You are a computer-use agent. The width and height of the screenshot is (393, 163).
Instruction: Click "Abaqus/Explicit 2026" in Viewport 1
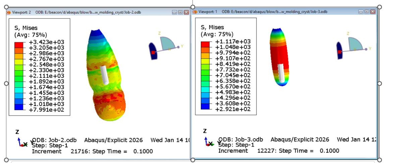point(300,140)
